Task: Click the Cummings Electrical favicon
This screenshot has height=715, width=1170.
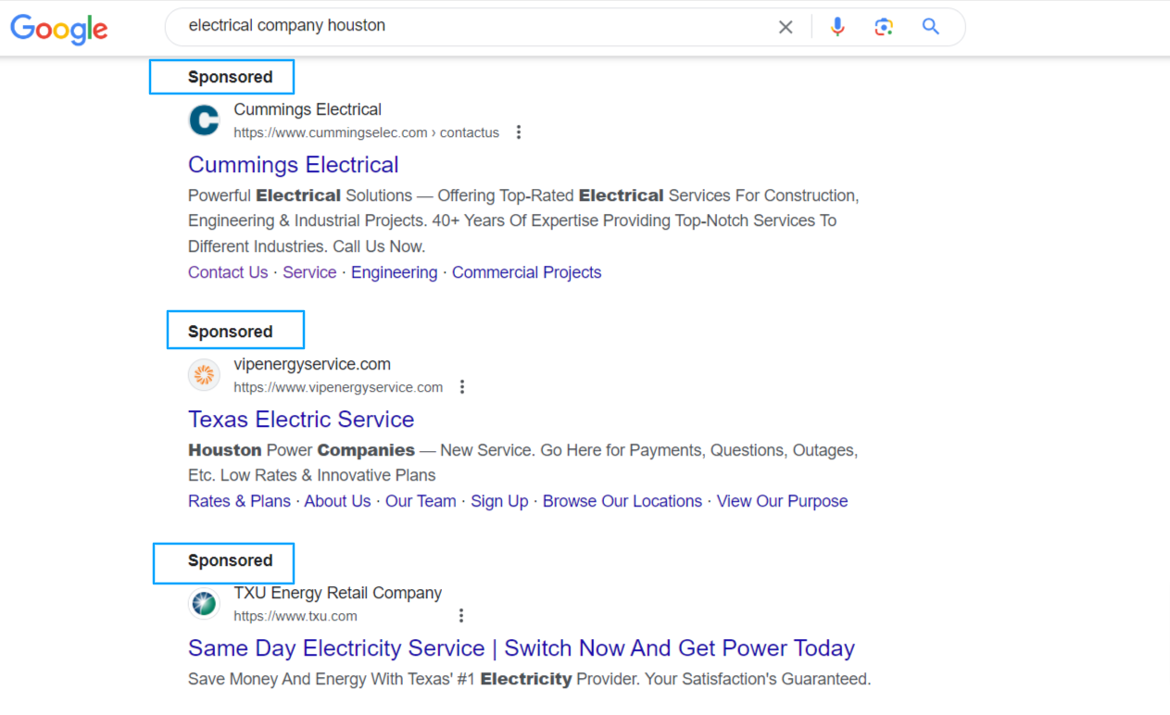Action: (x=204, y=119)
